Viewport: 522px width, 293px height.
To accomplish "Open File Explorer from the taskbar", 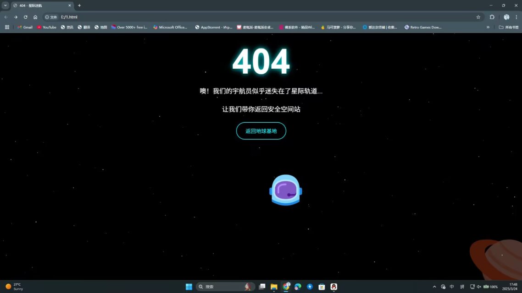I will click(274, 287).
